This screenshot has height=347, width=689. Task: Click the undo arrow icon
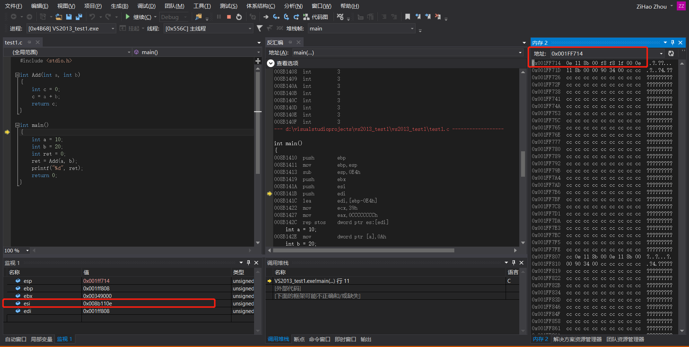coord(92,17)
